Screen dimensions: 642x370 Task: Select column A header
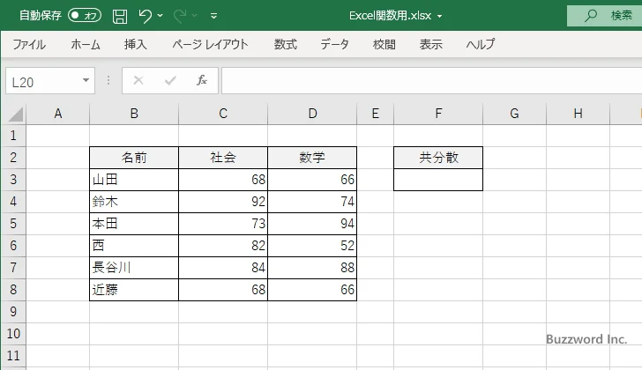(x=57, y=114)
